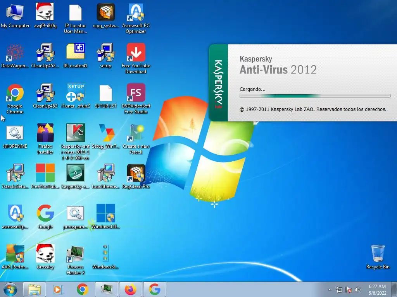397x297 pixels.
Task: Select the Grossley desktop icon
Action: (45, 257)
